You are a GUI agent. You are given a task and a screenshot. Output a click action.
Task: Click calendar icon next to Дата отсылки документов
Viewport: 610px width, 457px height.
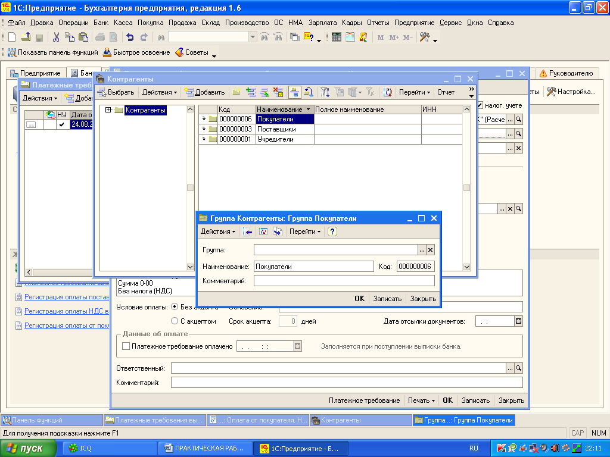(518, 321)
